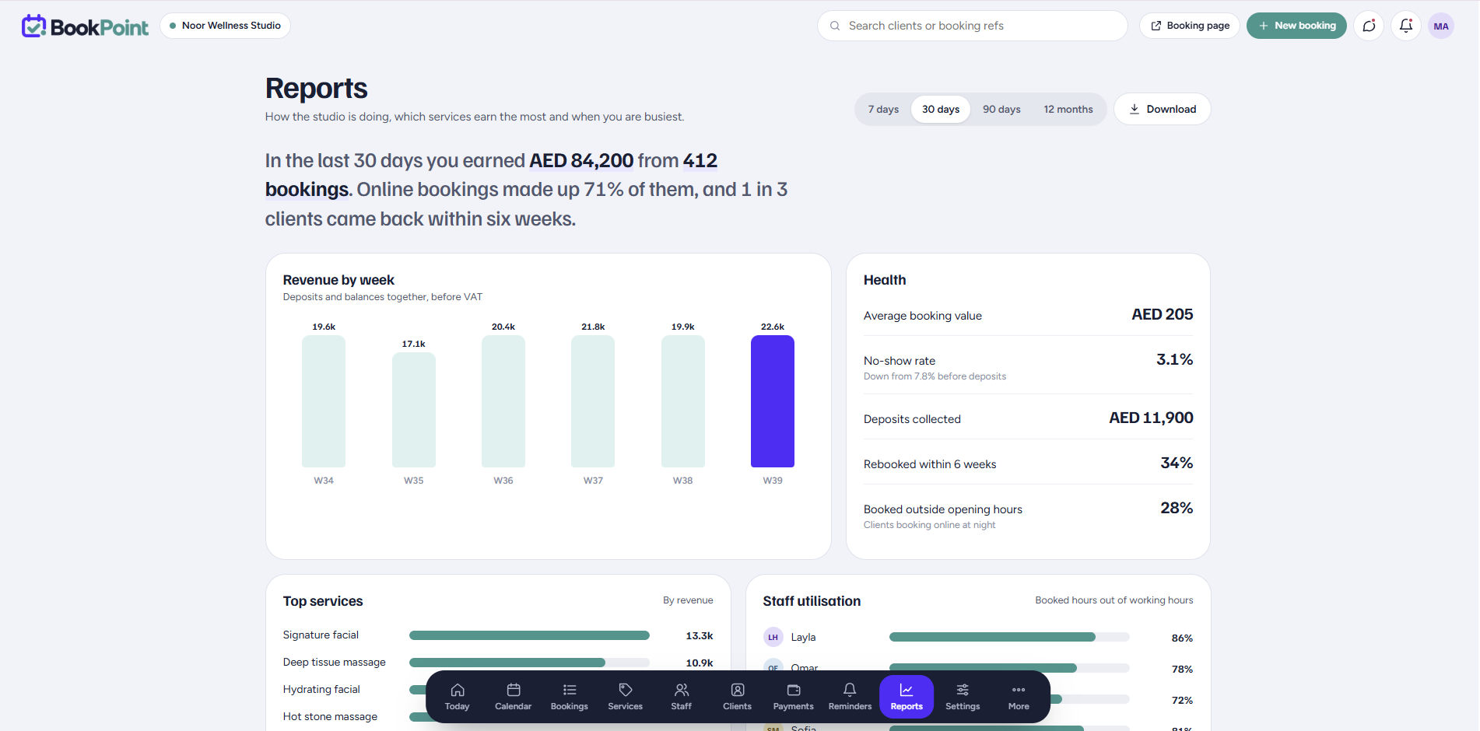Click 'Booked outside opening hours' label
Screen dimensions: 1480x731
pos(943,509)
